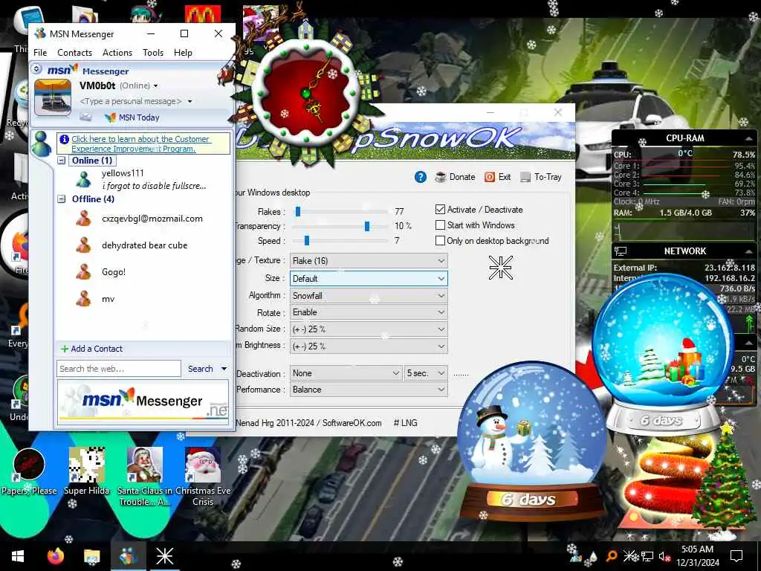This screenshot has height=571, width=761.
Task: Open the Brightness dropdown
Action: (369, 346)
